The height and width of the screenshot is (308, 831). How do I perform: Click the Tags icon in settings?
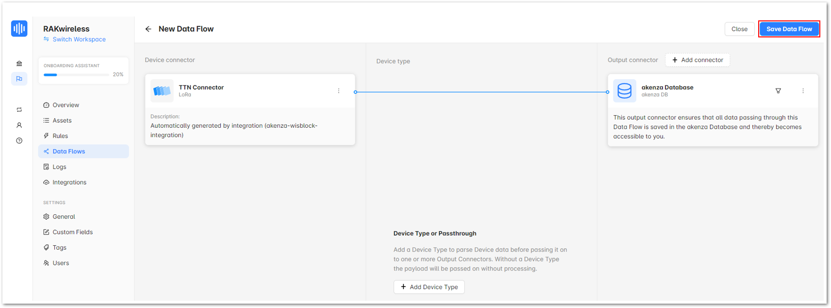46,248
